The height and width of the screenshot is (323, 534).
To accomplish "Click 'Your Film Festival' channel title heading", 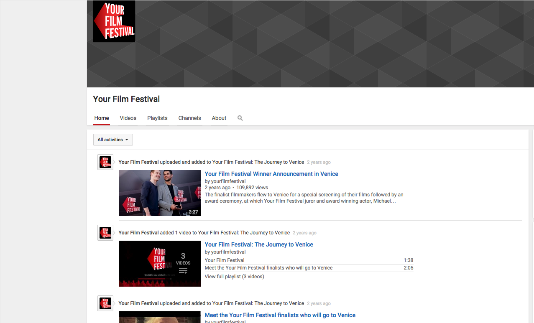I will (126, 99).
